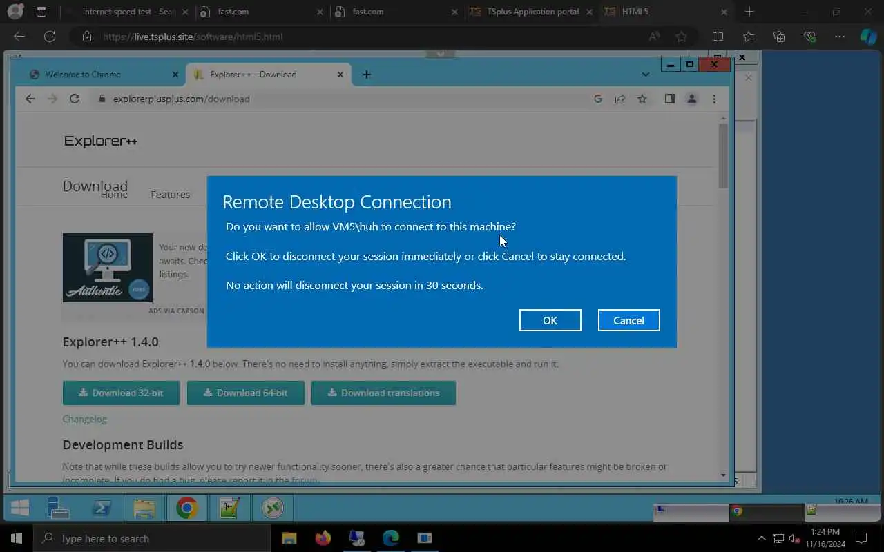This screenshot has width=884, height=552.
Task: Click Edge address bar live.tsplus.site URL
Action: pyautogui.click(x=193, y=37)
